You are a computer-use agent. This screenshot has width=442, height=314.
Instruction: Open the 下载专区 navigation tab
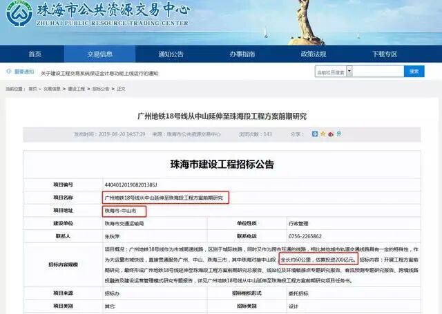tap(385, 54)
